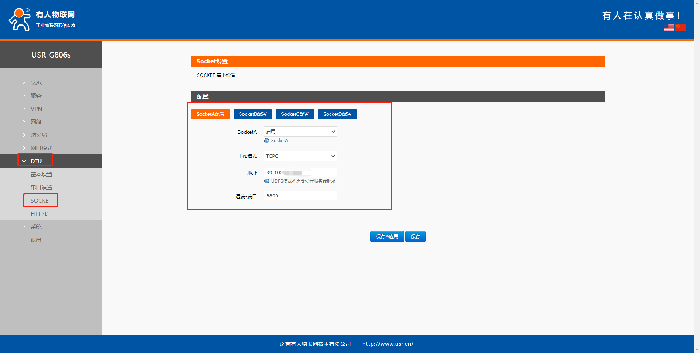
Task: Expand the VPN sidebar section
Action: 36,109
